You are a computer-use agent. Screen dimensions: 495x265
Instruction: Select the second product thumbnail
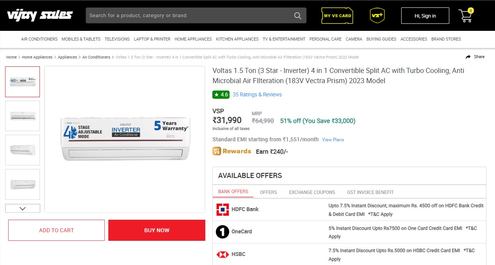pos(23,116)
